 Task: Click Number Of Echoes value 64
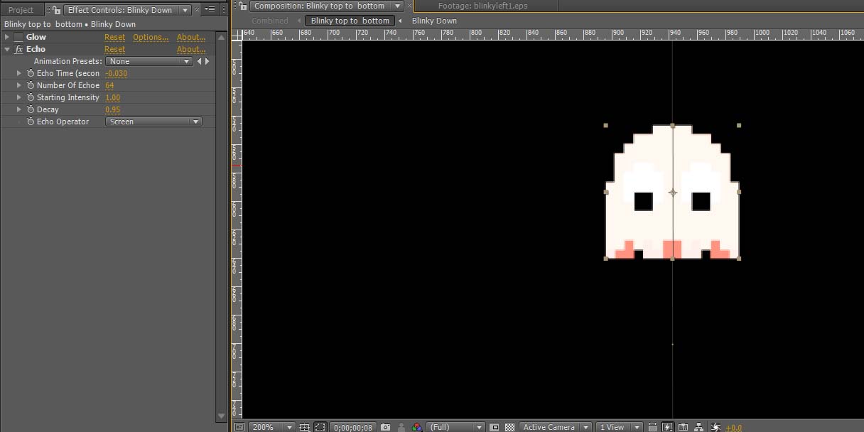[109, 85]
